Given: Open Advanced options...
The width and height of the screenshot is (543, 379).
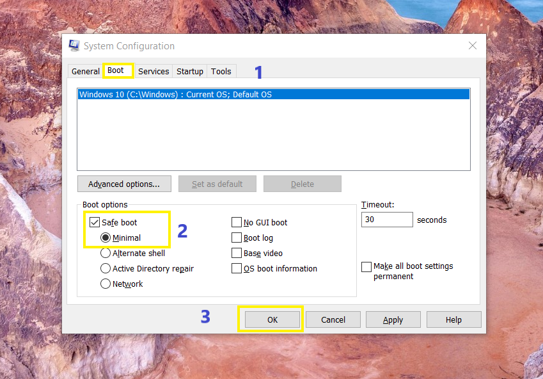Looking at the screenshot, I should tap(124, 184).
